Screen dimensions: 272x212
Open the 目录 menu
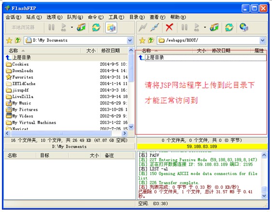point(137,17)
